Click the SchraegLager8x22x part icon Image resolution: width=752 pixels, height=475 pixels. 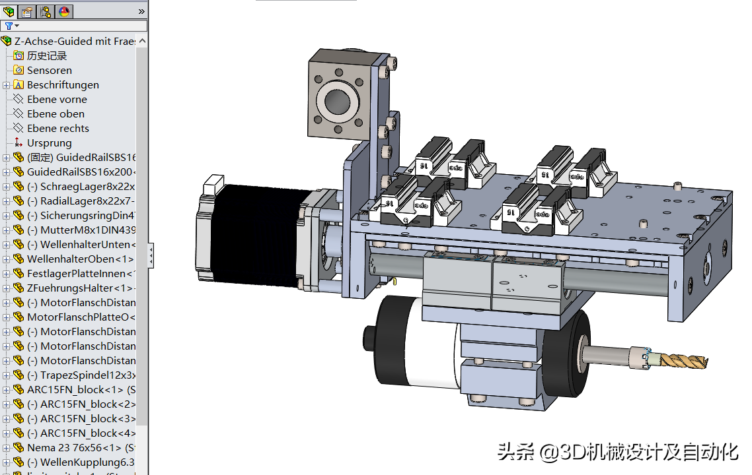click(x=19, y=186)
